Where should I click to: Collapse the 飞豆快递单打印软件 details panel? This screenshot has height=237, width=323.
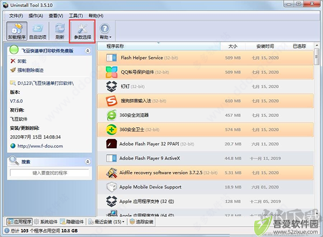[88, 51]
